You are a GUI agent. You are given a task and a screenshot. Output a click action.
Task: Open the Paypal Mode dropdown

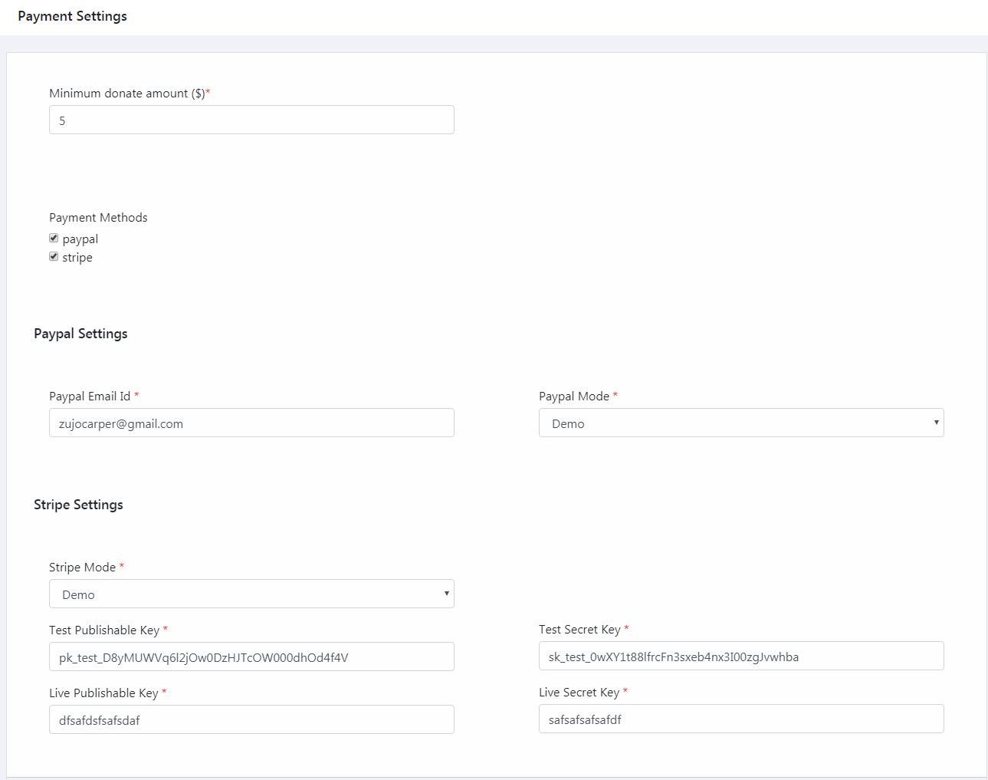[x=741, y=423]
